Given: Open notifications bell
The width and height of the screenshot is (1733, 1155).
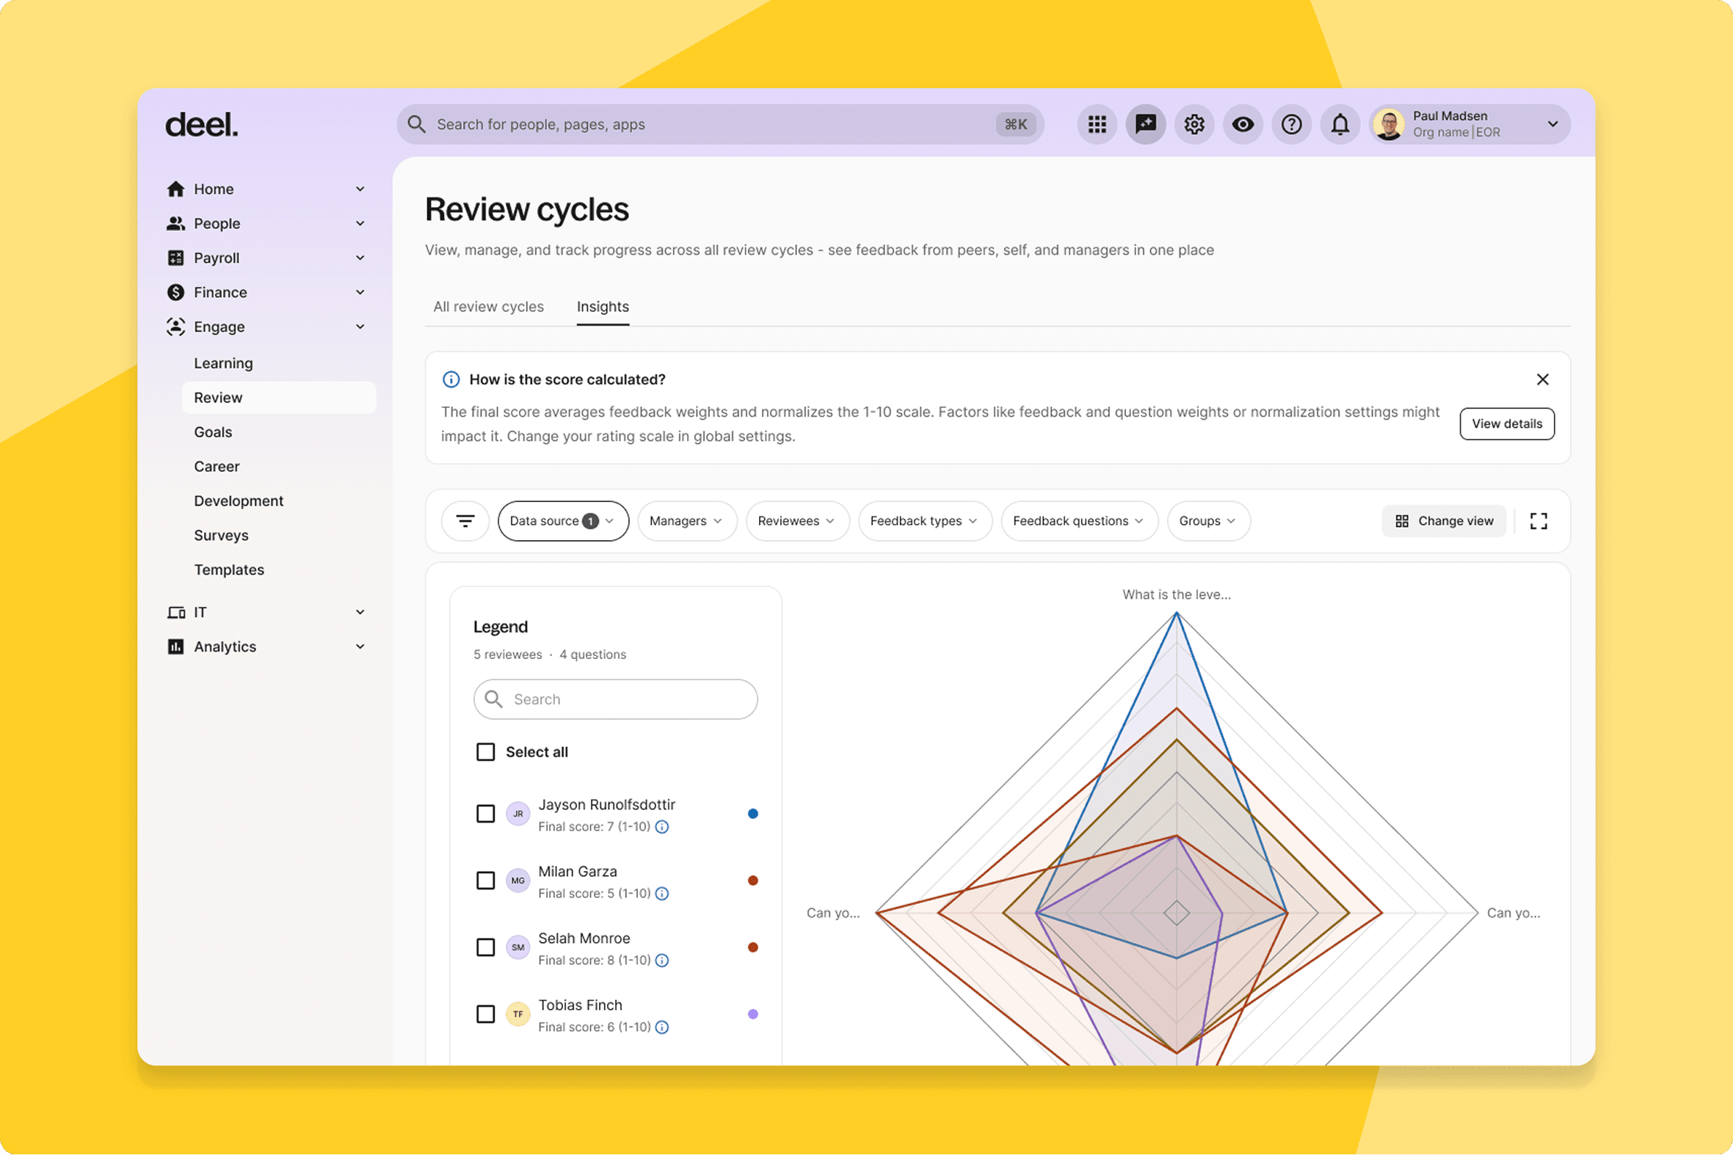Looking at the screenshot, I should pos(1340,125).
